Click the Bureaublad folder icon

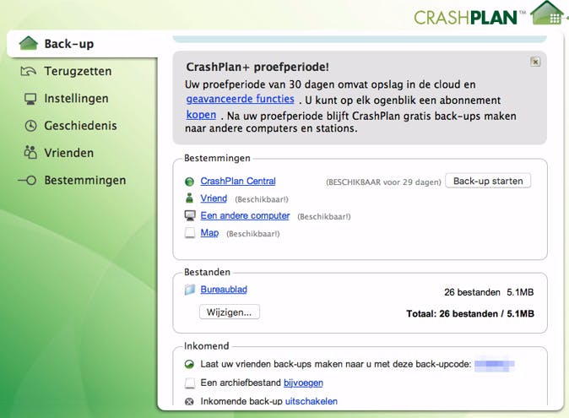pyautogui.click(x=190, y=290)
